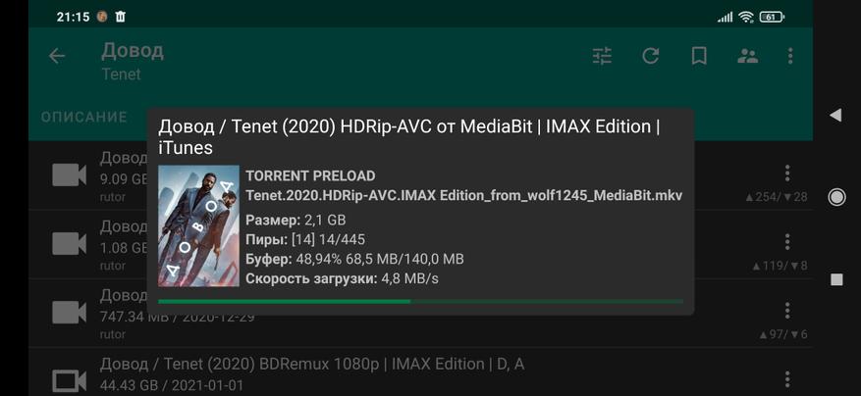Click the video camera icon for 1.08 GB torrent
The width and height of the screenshot is (861, 396).
pyautogui.click(x=70, y=243)
